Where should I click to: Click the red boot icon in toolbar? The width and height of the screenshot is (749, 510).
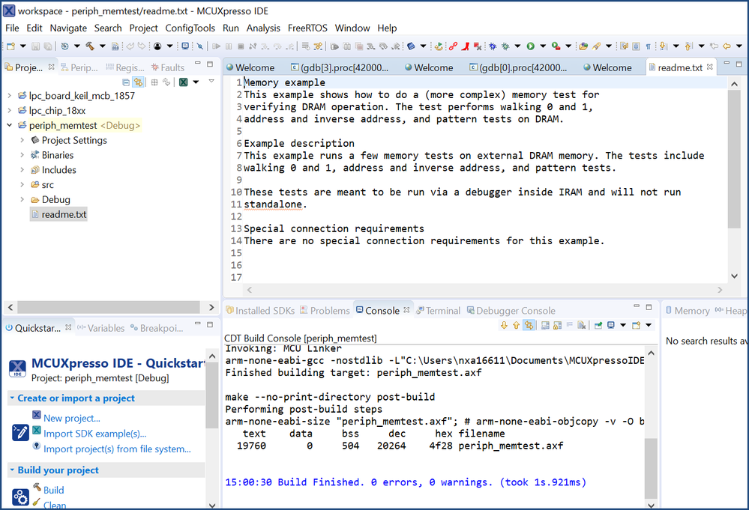[466, 46]
